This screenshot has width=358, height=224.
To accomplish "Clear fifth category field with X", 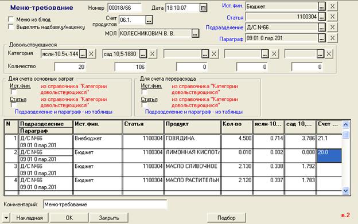I will click(x=329, y=54).
